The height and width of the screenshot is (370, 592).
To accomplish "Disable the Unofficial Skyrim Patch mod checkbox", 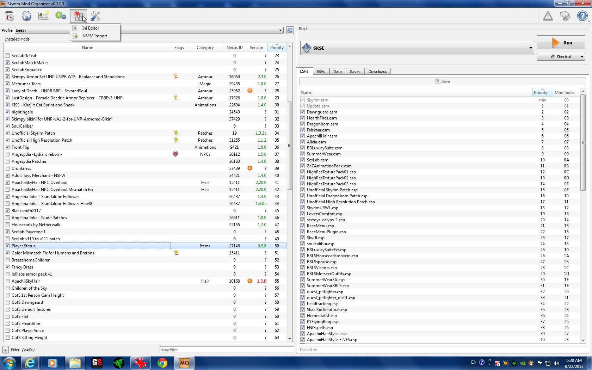I will 7,133.
